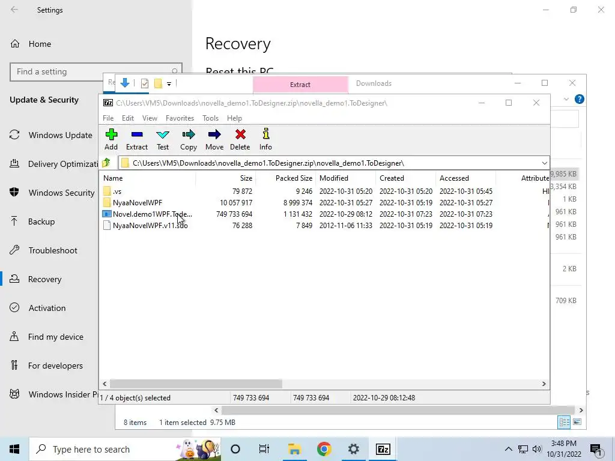Open Activation settings page
The width and height of the screenshot is (615, 461).
click(38, 308)
